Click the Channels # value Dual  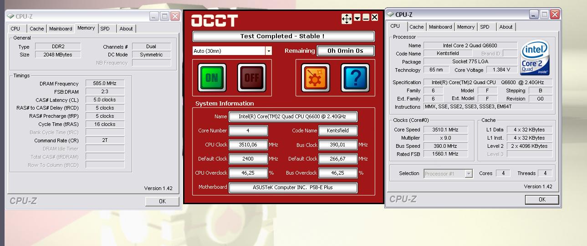pos(151,46)
